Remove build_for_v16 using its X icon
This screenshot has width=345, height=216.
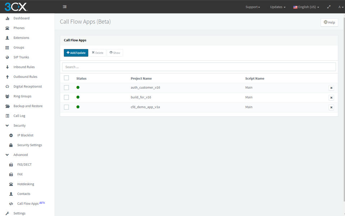331,98
